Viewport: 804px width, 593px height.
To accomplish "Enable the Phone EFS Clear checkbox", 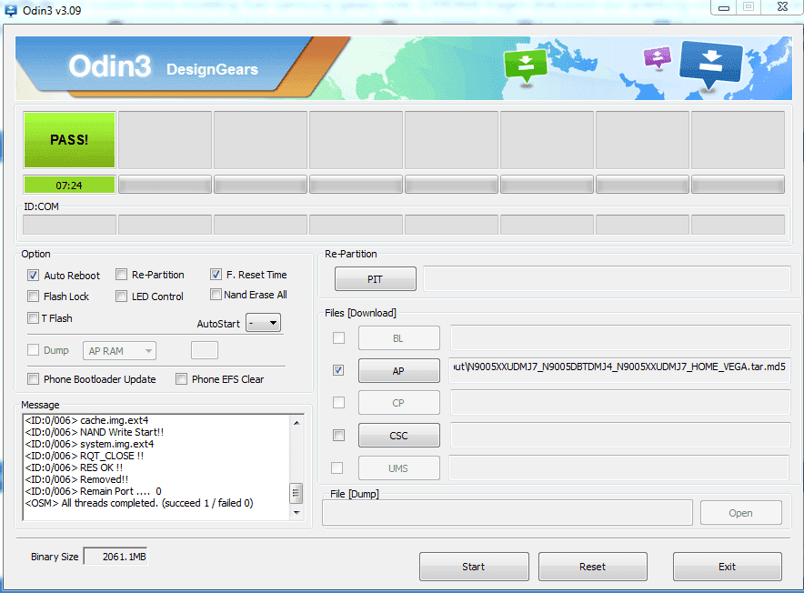I will [x=182, y=379].
